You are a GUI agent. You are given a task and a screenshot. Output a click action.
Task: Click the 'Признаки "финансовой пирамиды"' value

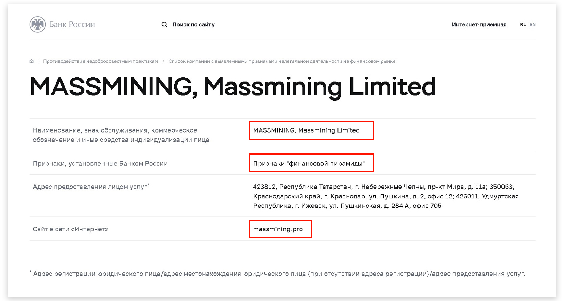pos(309,164)
